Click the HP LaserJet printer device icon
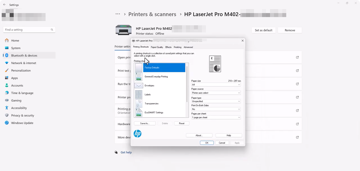360x171 pixels. [123, 30]
